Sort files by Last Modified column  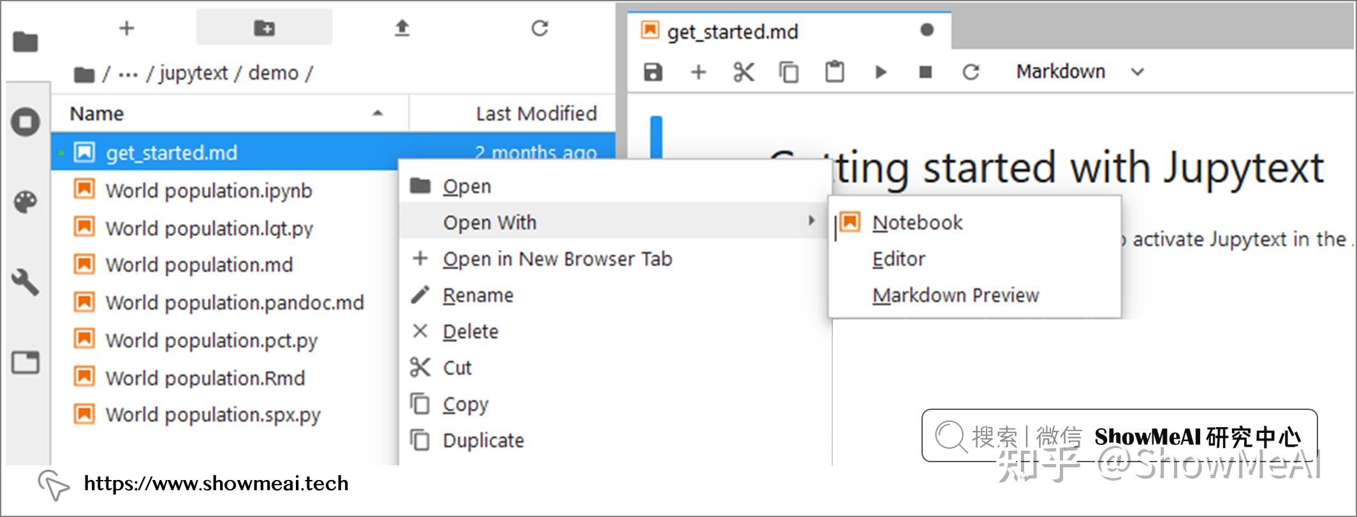pyautogui.click(x=512, y=113)
